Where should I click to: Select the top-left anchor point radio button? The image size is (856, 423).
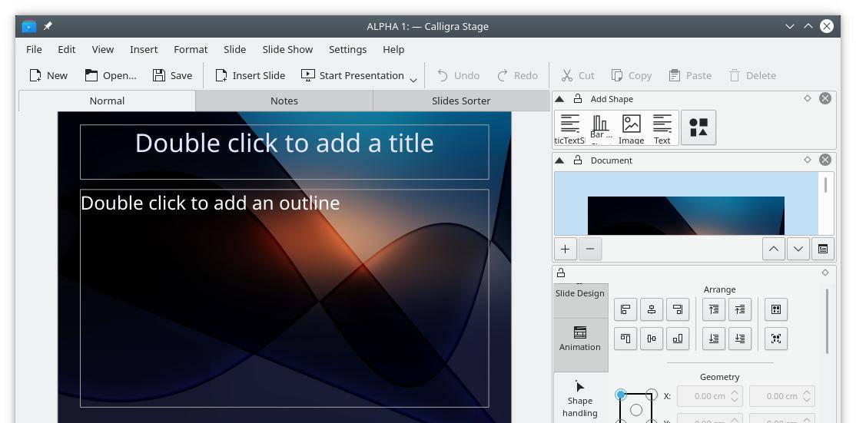621,395
